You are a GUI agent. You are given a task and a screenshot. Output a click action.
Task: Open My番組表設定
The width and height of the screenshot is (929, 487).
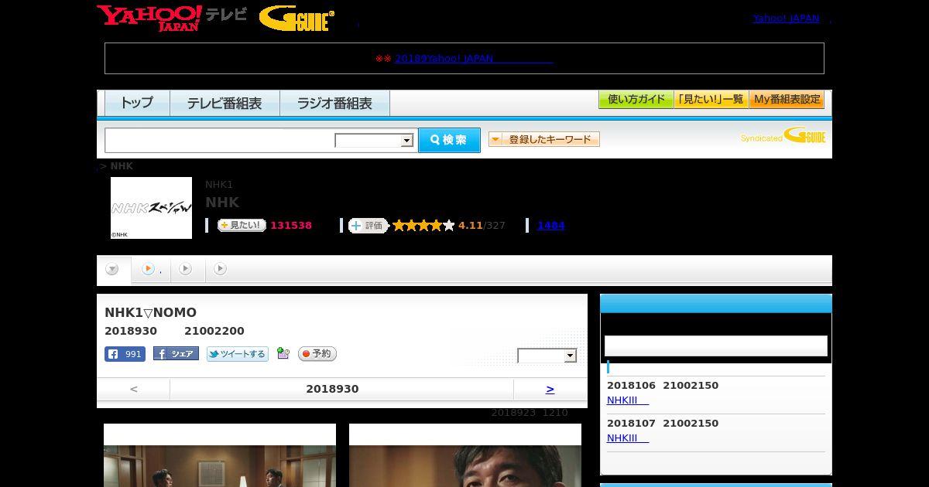pos(787,100)
